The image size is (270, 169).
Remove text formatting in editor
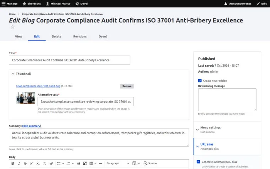(x=44, y=163)
